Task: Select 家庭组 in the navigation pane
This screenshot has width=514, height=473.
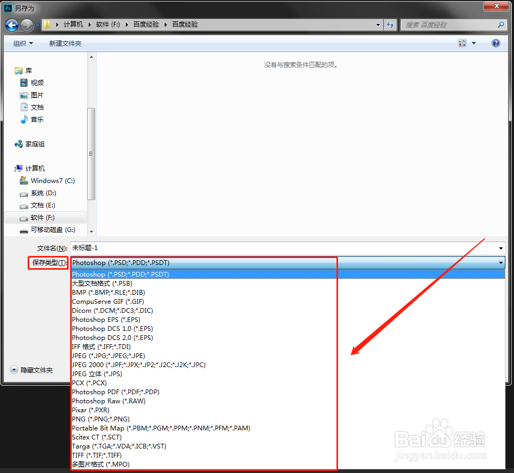Action: coord(30,144)
